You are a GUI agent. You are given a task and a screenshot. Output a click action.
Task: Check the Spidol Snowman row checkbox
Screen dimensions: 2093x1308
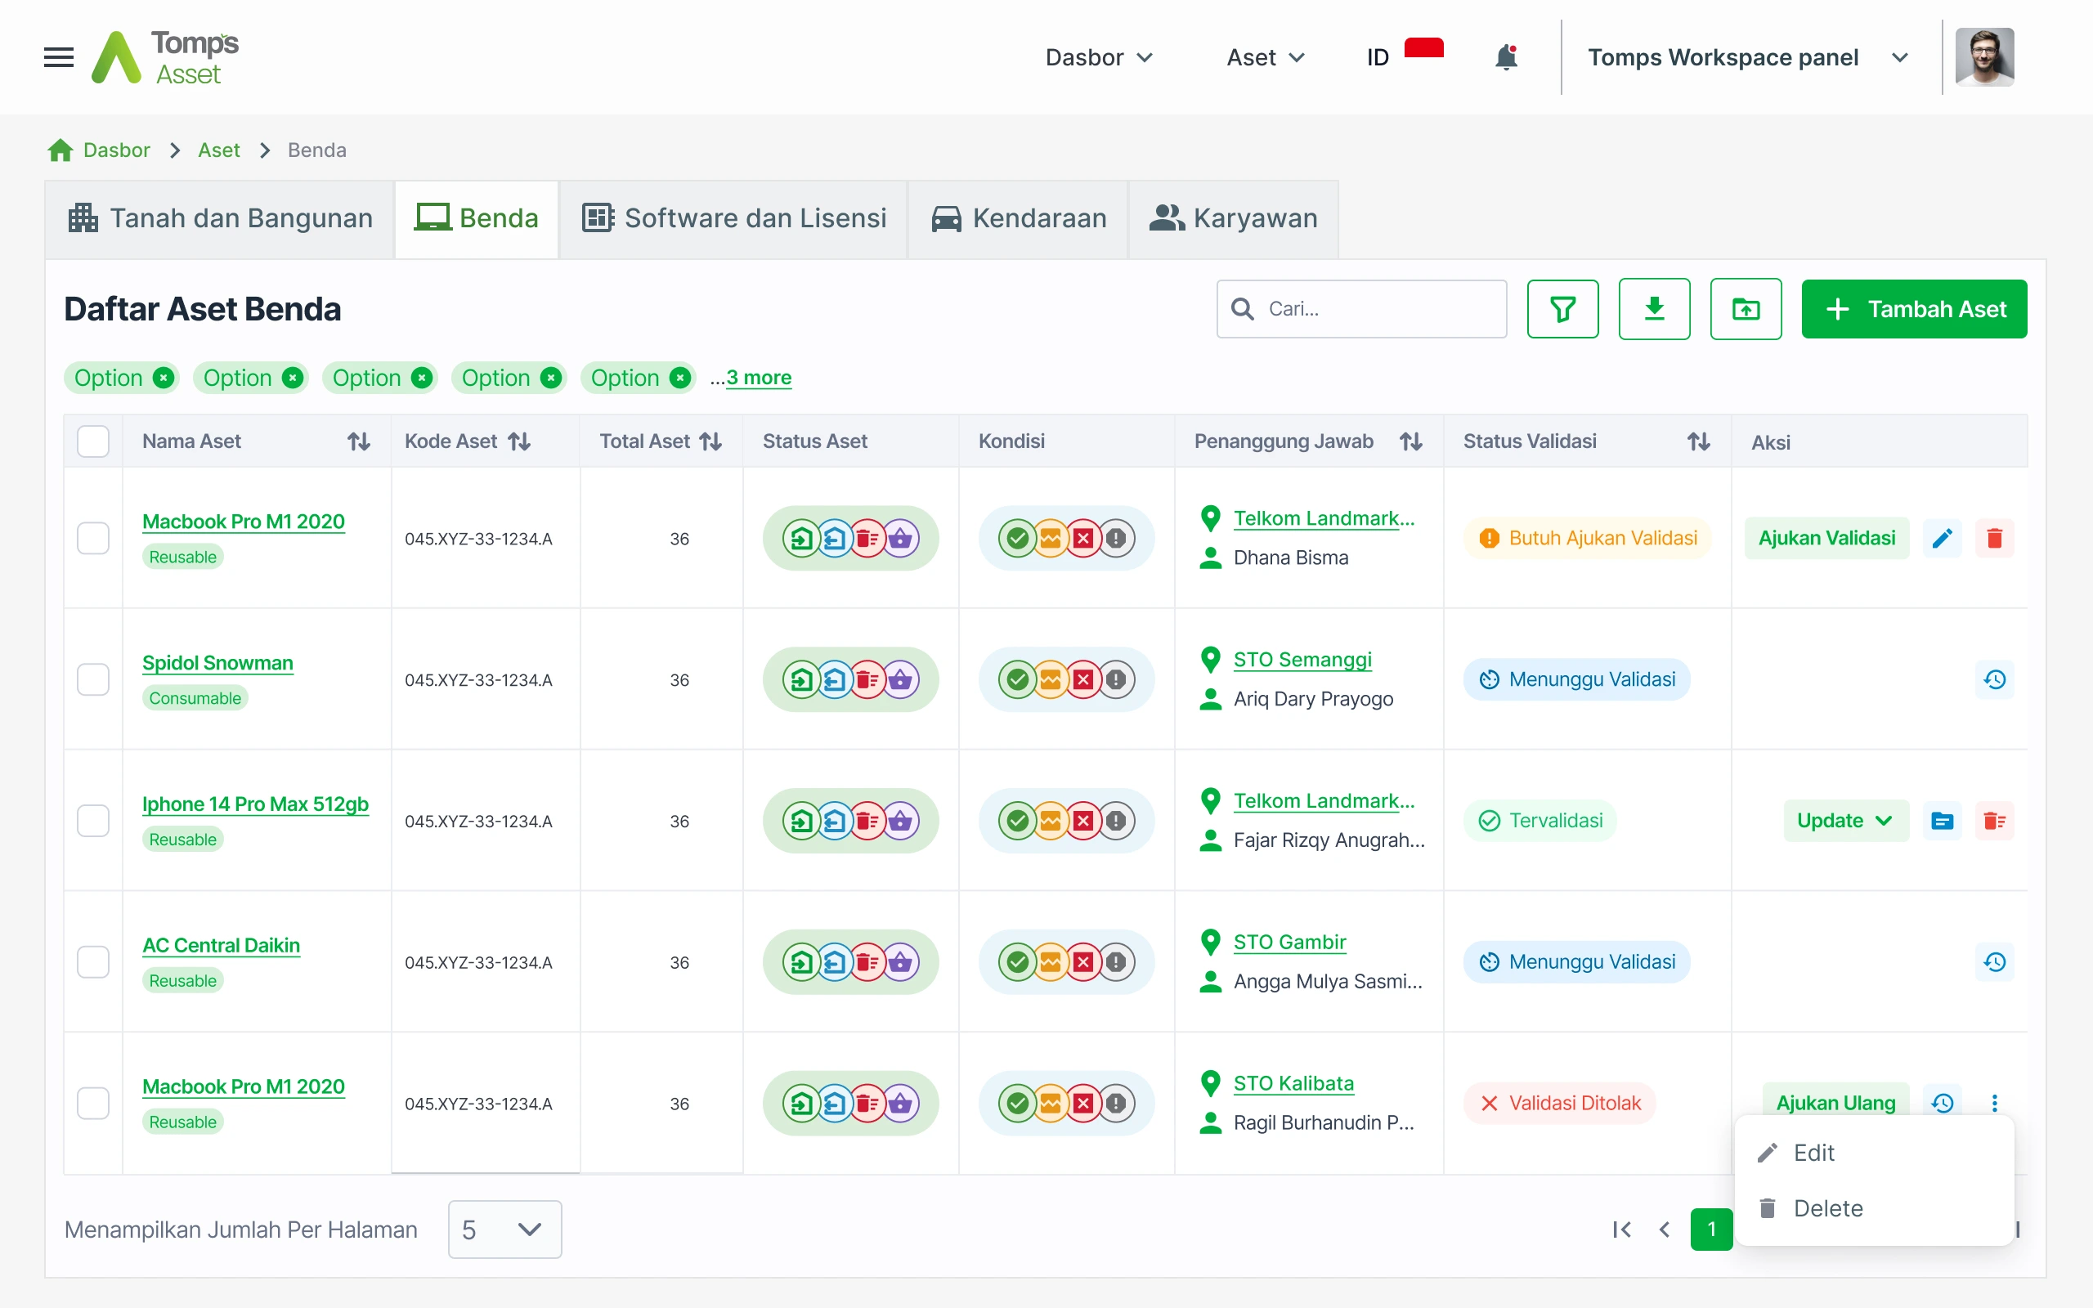point(93,679)
